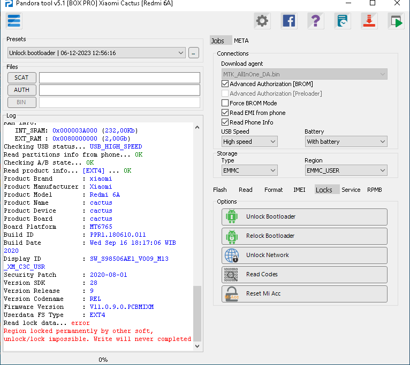Click the 0% progress bar
The height and width of the screenshot is (365, 410).
tap(103, 360)
